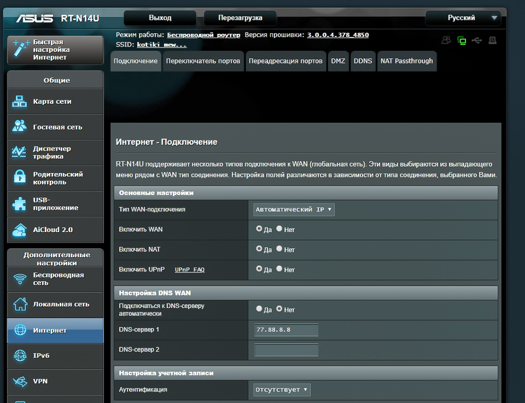Viewport: 525px width, 403px height.
Task: Click the Интернет - Подключение page title
Action: coord(166,142)
